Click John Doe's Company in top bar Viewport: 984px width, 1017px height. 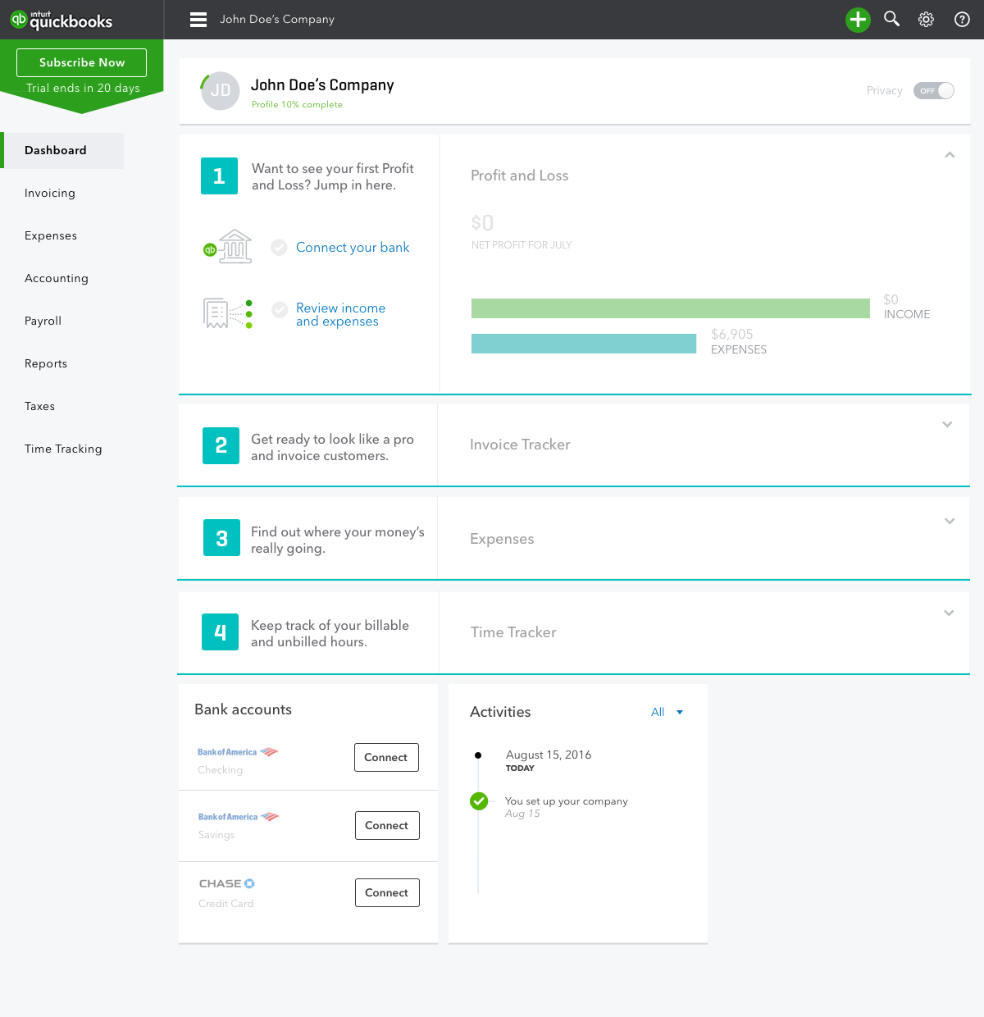[277, 19]
